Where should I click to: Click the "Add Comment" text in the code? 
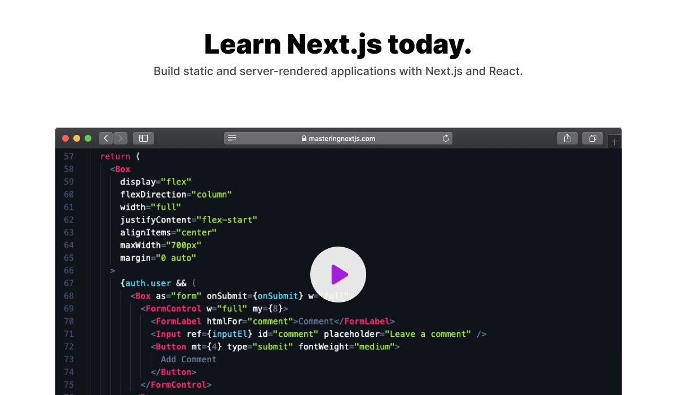coord(189,359)
